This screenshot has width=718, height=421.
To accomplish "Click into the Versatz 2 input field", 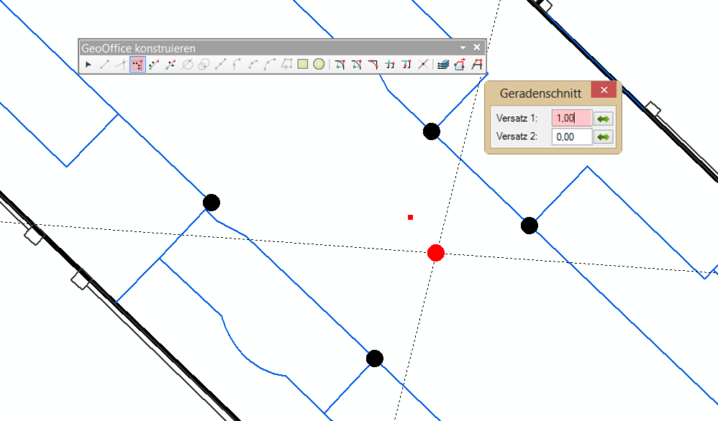I will (571, 137).
